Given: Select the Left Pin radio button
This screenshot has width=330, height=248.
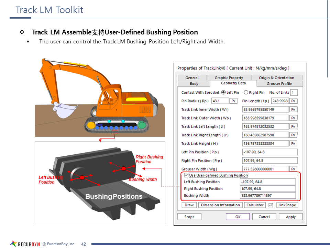Looking at the screenshot, I should click(223, 92).
